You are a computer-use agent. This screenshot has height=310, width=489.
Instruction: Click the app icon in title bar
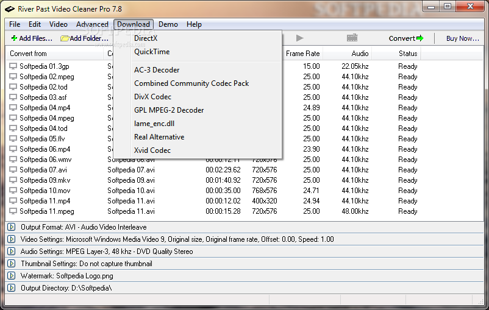(9, 9)
